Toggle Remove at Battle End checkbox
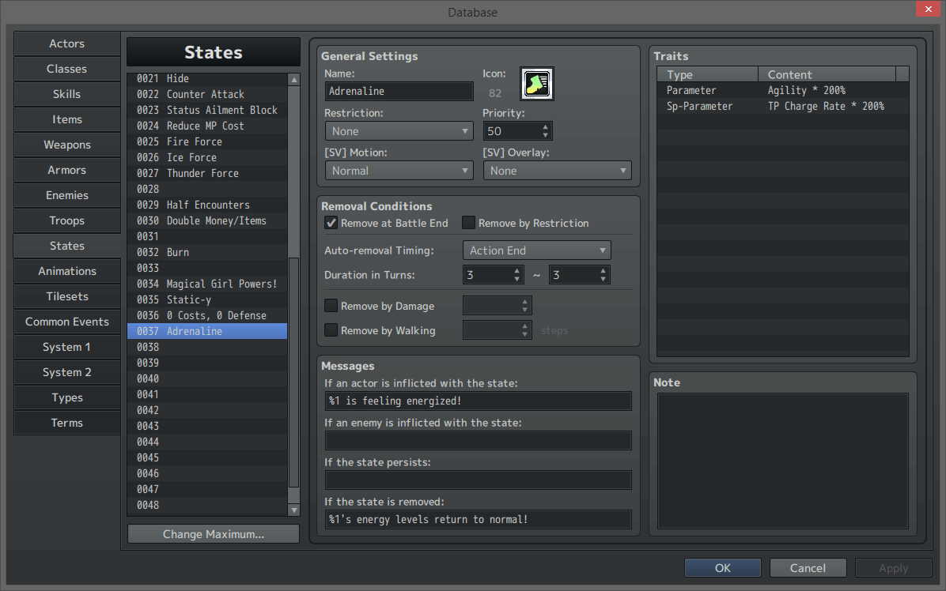 tap(331, 223)
